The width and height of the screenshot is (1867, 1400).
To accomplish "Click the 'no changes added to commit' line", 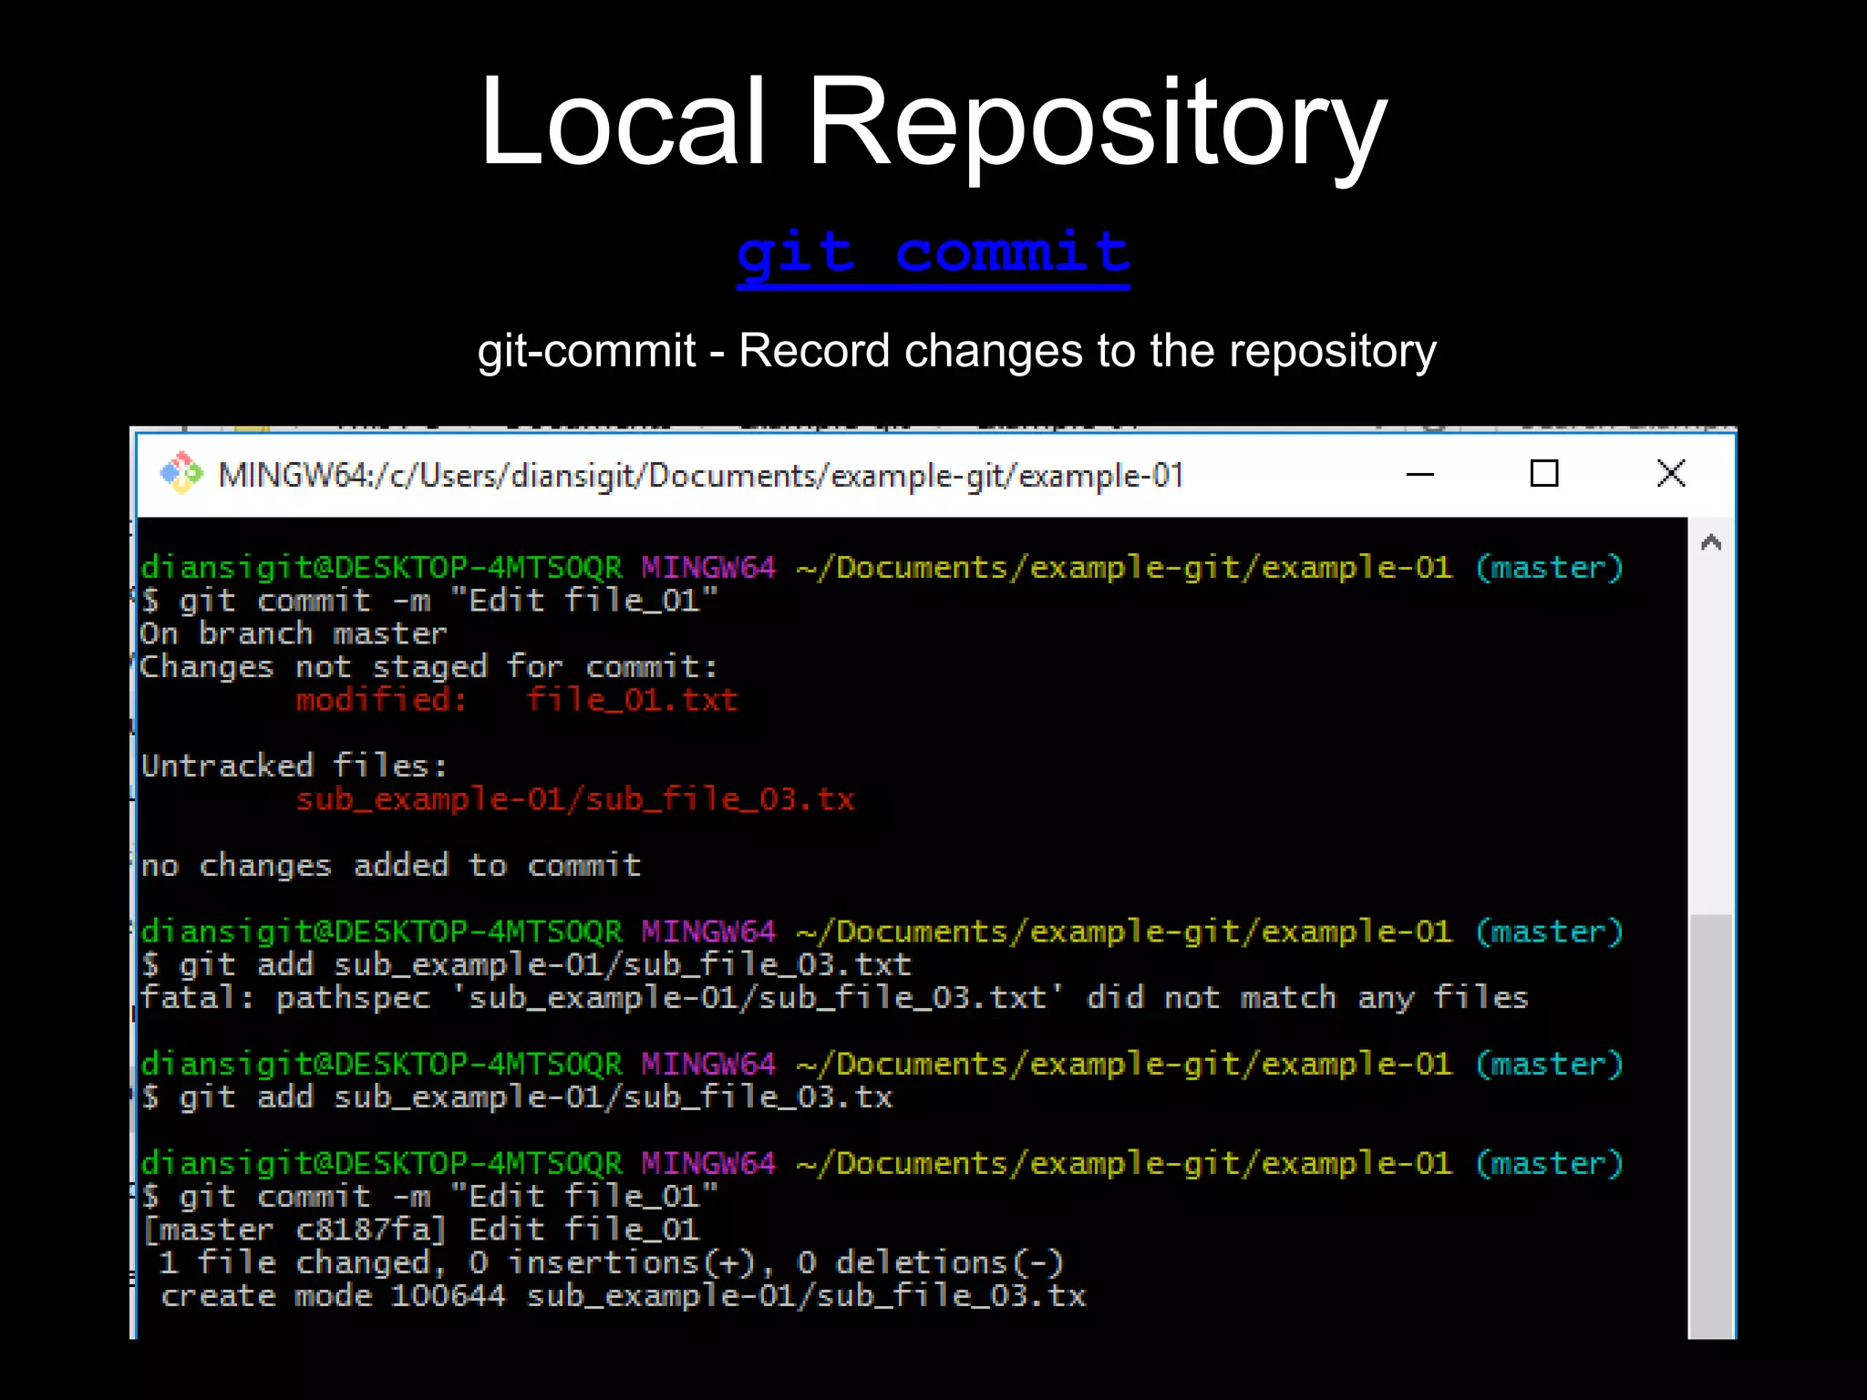I will (x=391, y=865).
